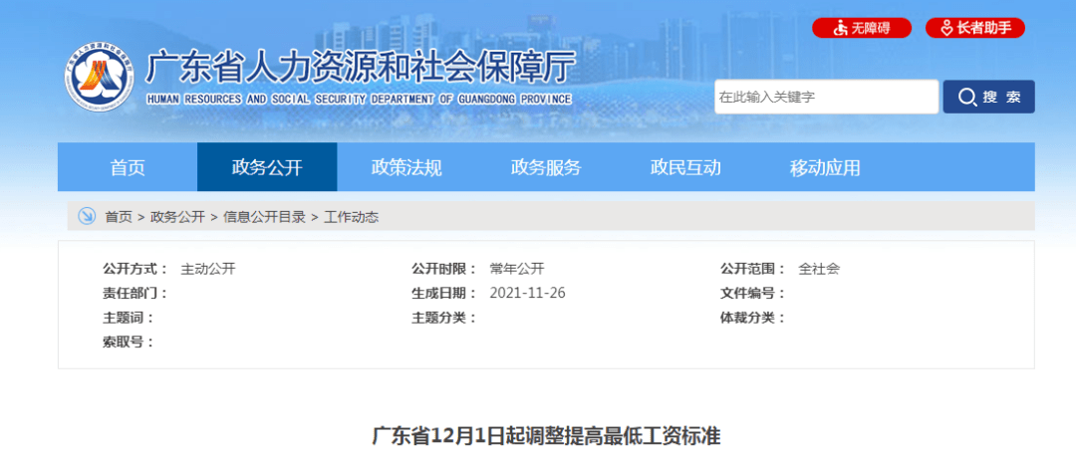
Task: Click the Guangdong HRSS department emblem logo
Action: tap(101, 80)
